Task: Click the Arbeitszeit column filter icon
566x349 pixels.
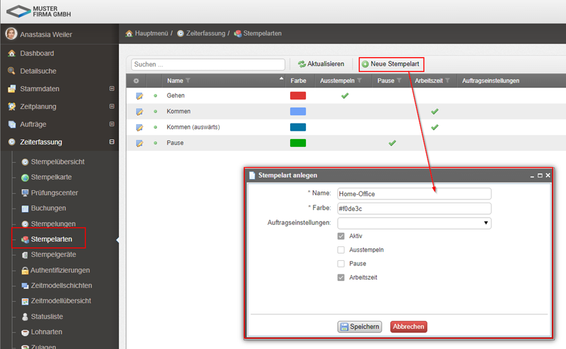Action: 448,81
